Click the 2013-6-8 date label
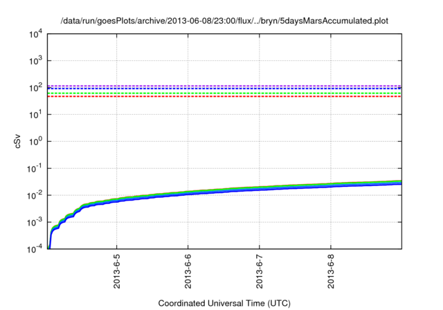 [331, 271]
